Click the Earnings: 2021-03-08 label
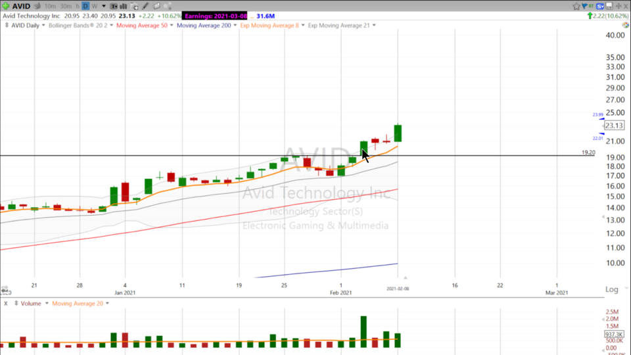Image resolution: width=631 pixels, height=355 pixels. 216,16
